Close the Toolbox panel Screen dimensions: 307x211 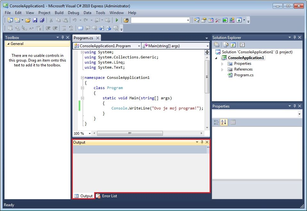(68, 37)
